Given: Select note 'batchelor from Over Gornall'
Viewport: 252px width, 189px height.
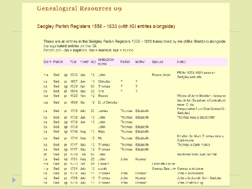Looking at the screenshot, I should (197, 154).
